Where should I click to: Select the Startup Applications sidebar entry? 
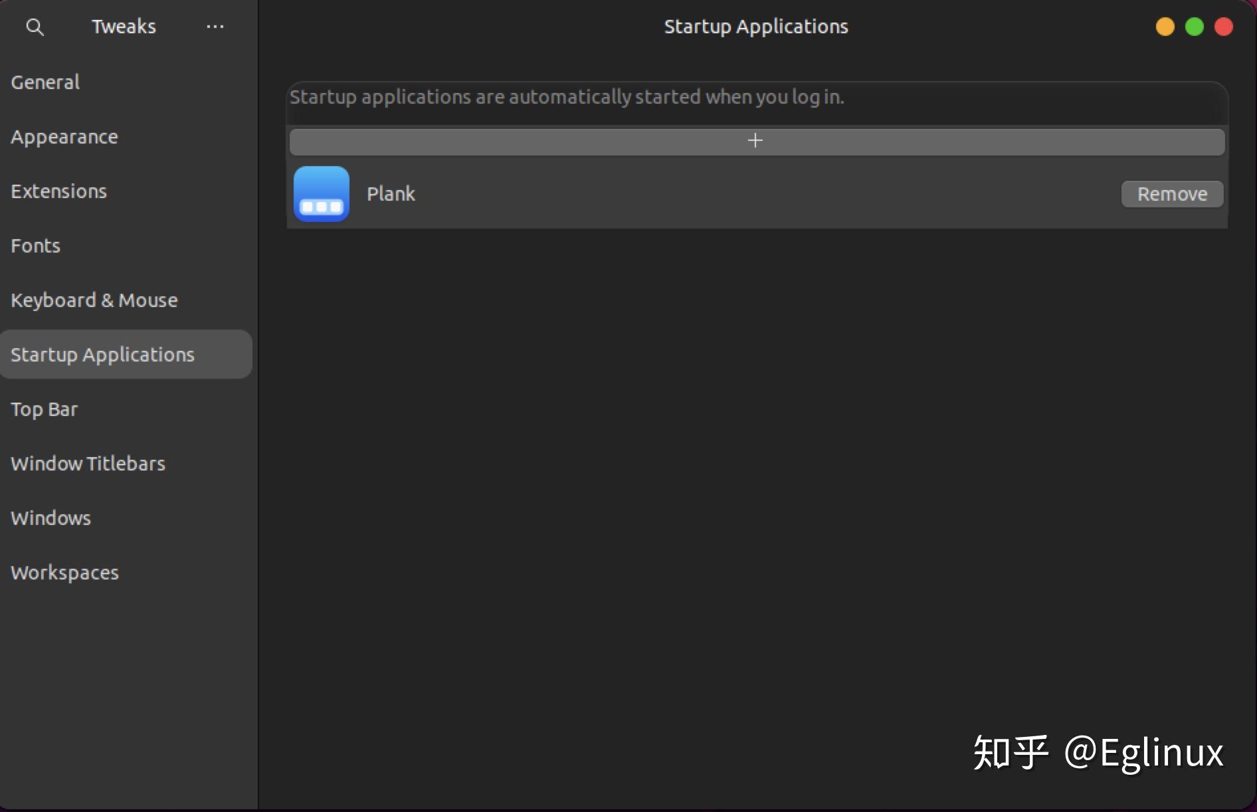103,354
